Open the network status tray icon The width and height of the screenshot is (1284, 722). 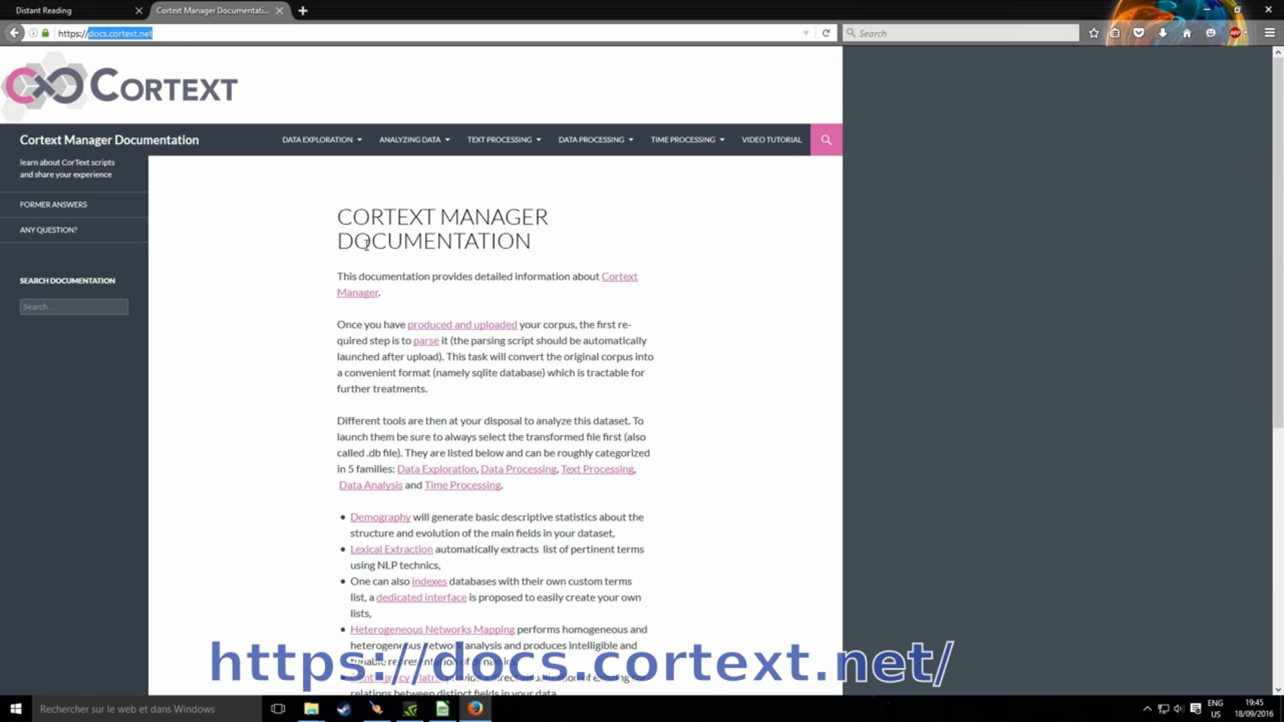tap(1163, 709)
